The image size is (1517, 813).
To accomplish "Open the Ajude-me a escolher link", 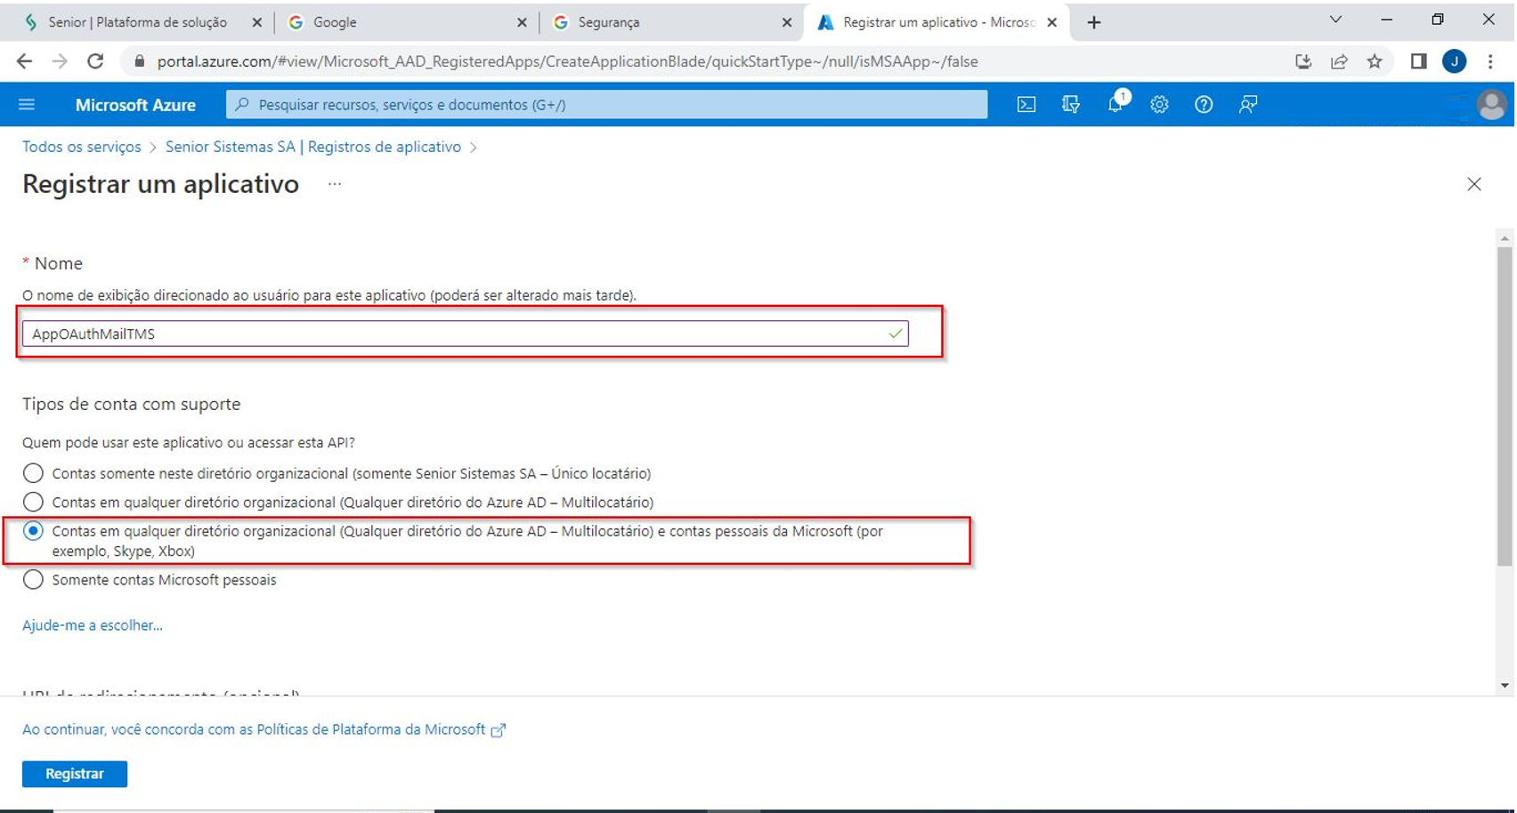I will coord(93,625).
